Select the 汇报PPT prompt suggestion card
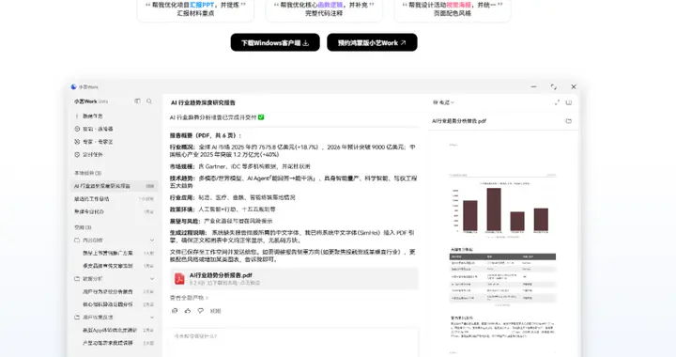 click(195, 9)
